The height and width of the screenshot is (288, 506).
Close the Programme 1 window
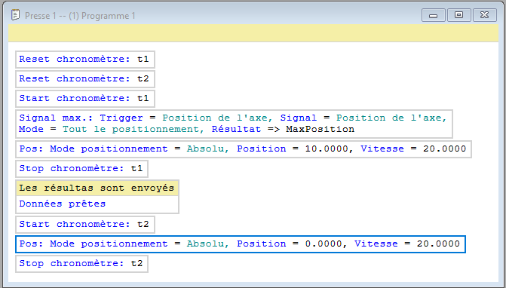(x=484, y=15)
